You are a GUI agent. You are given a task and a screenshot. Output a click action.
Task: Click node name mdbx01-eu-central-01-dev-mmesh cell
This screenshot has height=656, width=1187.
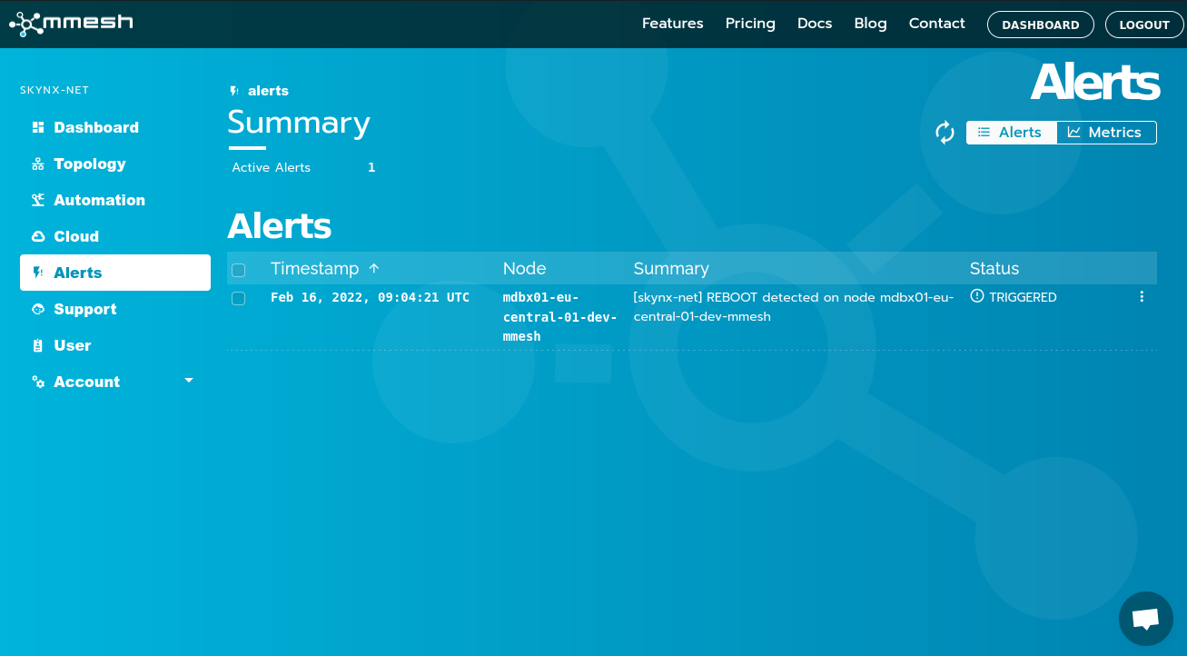click(560, 317)
